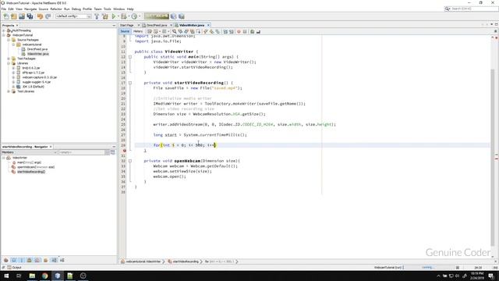This screenshot has height=281, width=499.
Task: Click the Shift Line Right editor toolbar icon
Action: pos(232,31)
